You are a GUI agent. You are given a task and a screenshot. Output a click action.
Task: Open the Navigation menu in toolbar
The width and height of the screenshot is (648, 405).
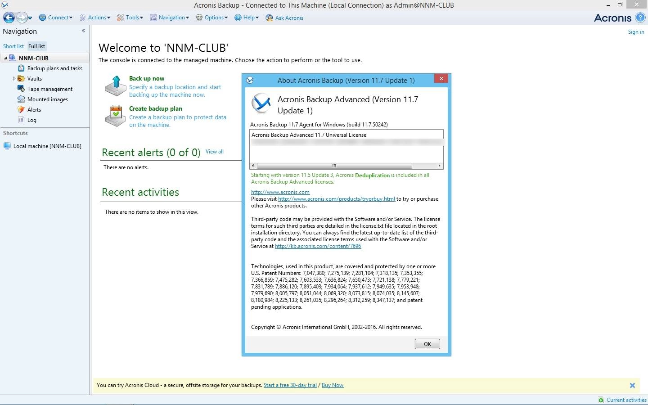169,18
